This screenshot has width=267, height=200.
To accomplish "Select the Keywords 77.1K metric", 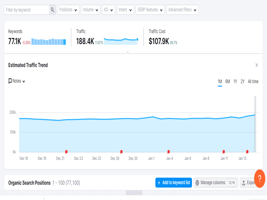I will 15,41.
